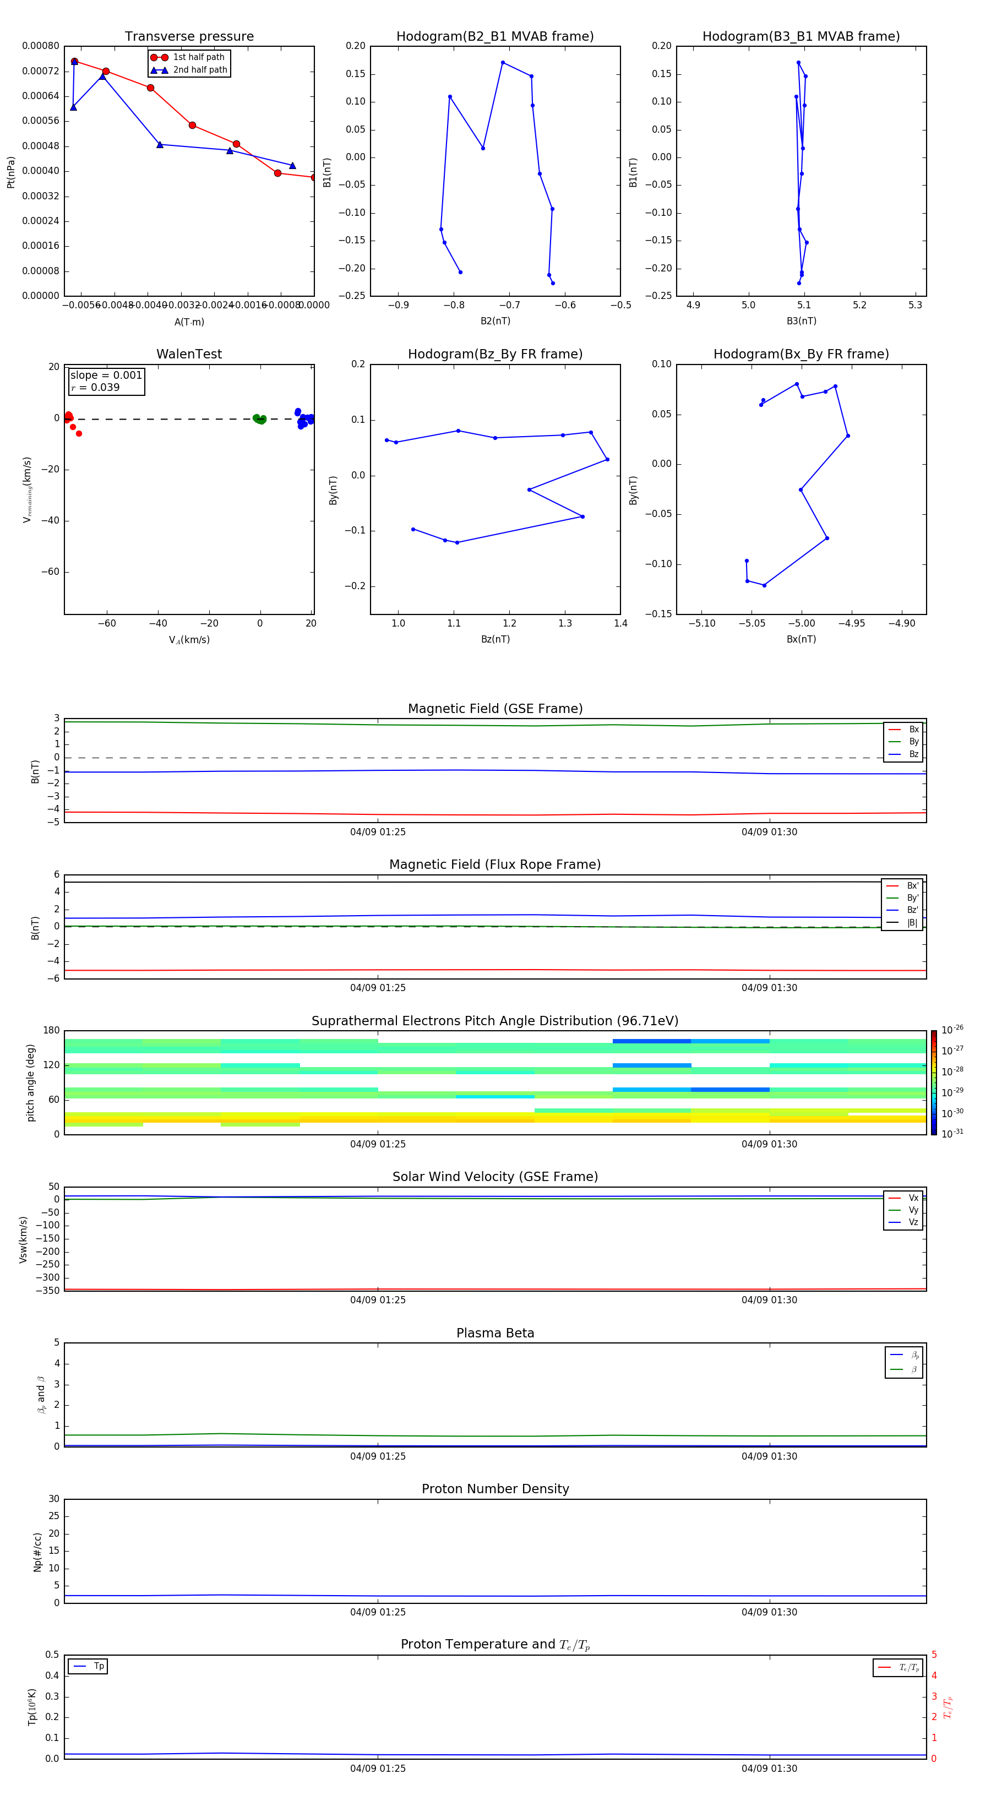Click the "slope = 0.001" annotation
Screen dimensions: 991x1817
coord(106,376)
